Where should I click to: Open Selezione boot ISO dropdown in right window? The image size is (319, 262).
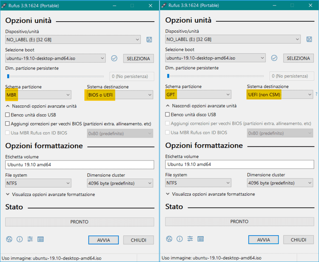(x=215, y=58)
